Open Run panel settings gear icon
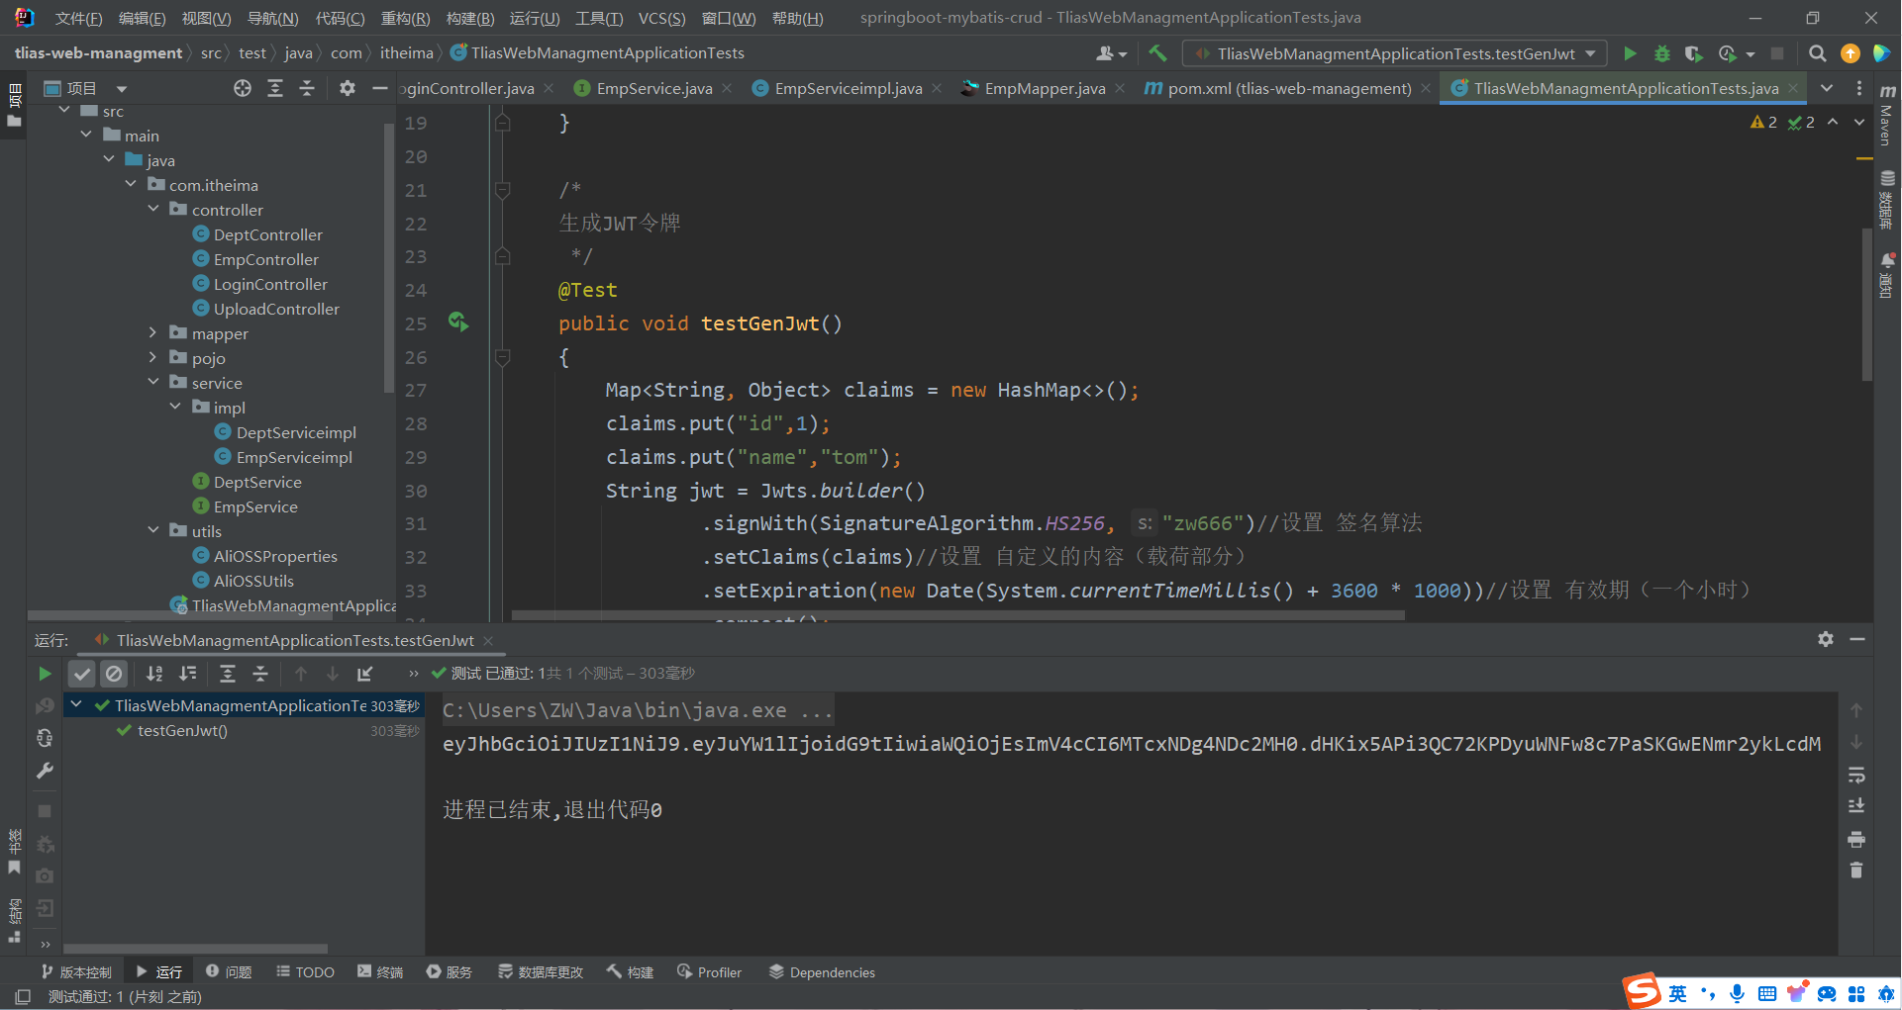1902x1010 pixels. tap(1825, 640)
